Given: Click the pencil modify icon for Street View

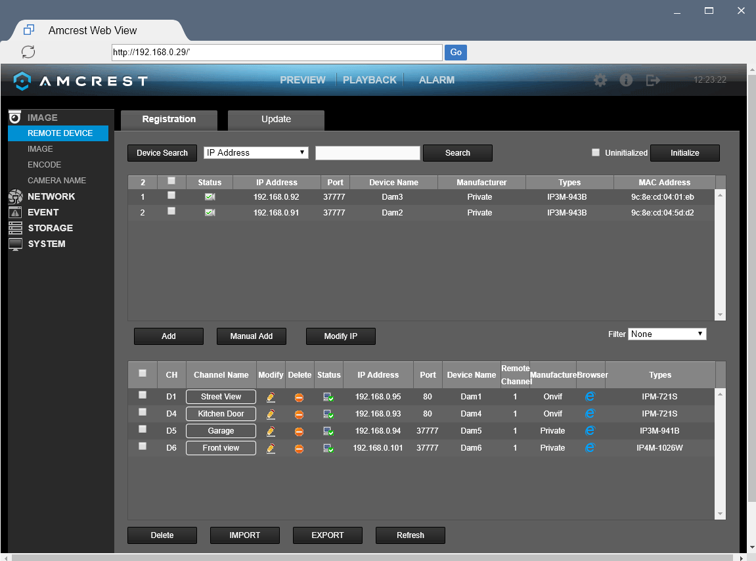Looking at the screenshot, I should point(271,397).
